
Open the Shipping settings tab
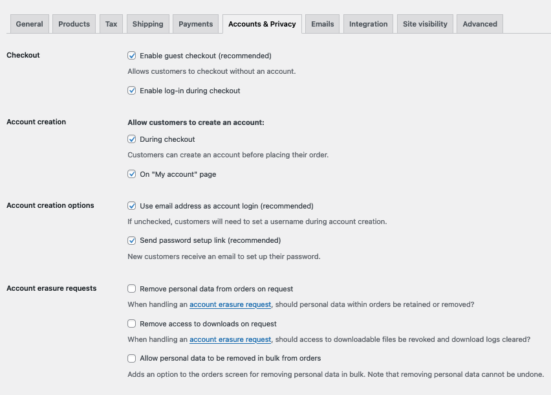coord(147,23)
